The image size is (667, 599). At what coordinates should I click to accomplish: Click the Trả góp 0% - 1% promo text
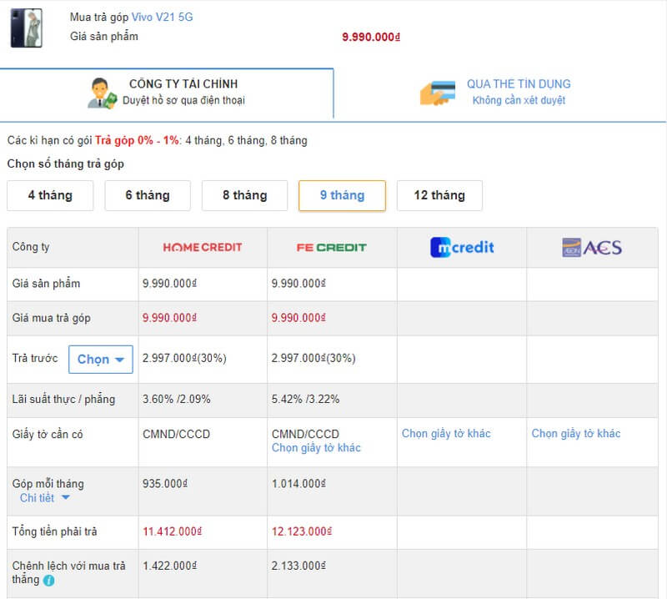point(137,140)
